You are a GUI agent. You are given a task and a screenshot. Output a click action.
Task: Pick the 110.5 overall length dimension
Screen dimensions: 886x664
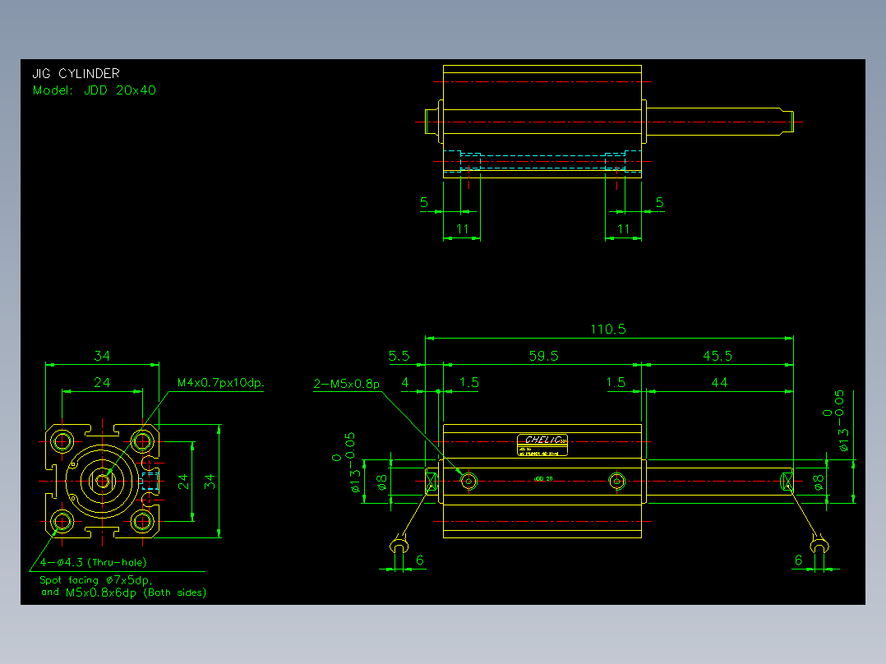coord(608,329)
